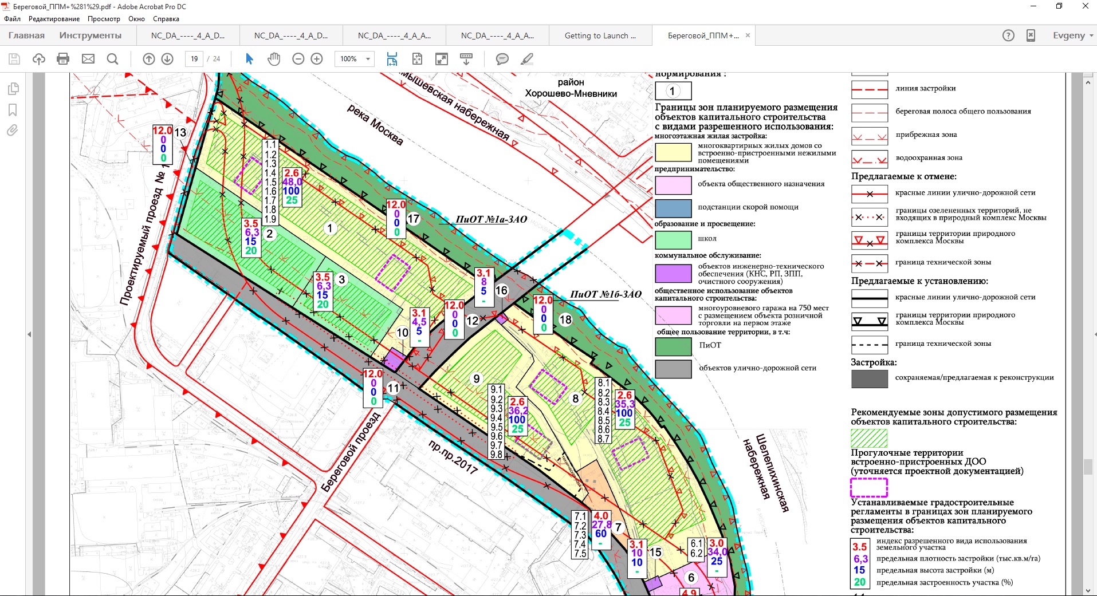Click the Застройка legend heading
Viewport: 1097px width, 596px height.
[x=874, y=362]
